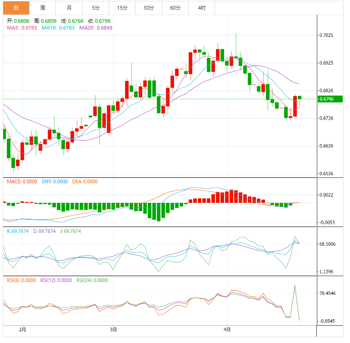Click the RSI(6) indicator label
This screenshot has width=350, height=343.
[x=21, y=280]
